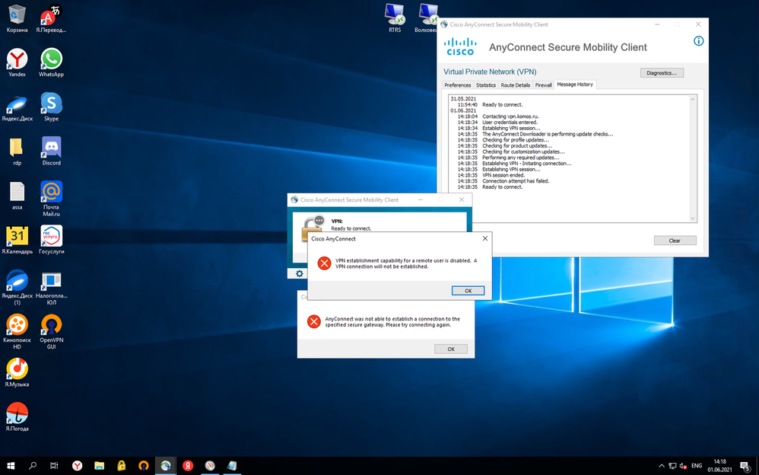Select the RTRS remote desktop shortcut
The height and width of the screenshot is (475, 759).
pos(395,18)
